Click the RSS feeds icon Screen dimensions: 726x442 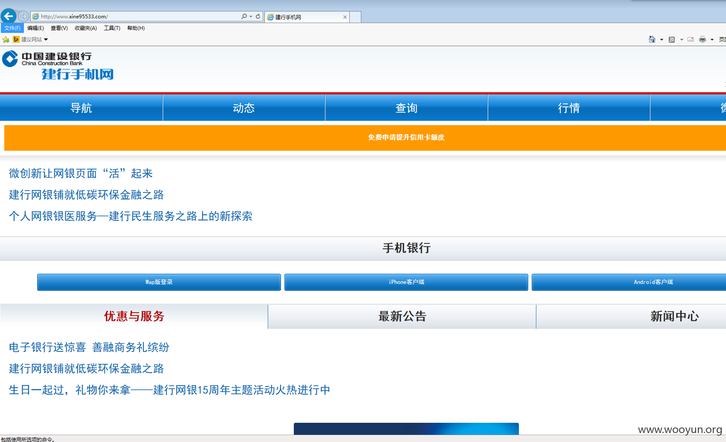coord(672,40)
